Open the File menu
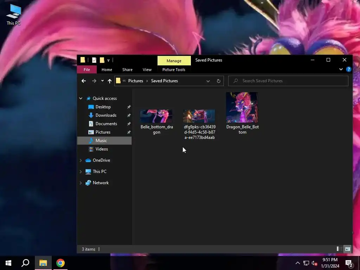The width and height of the screenshot is (360, 270). pyautogui.click(x=87, y=70)
